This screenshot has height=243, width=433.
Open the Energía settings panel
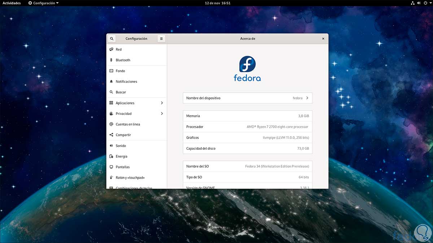(137, 157)
